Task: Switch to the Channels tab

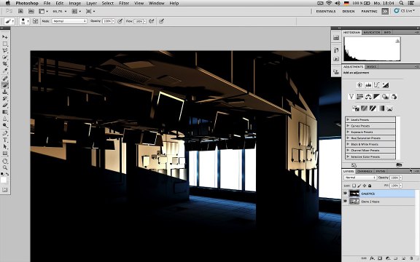Action: coord(365,171)
